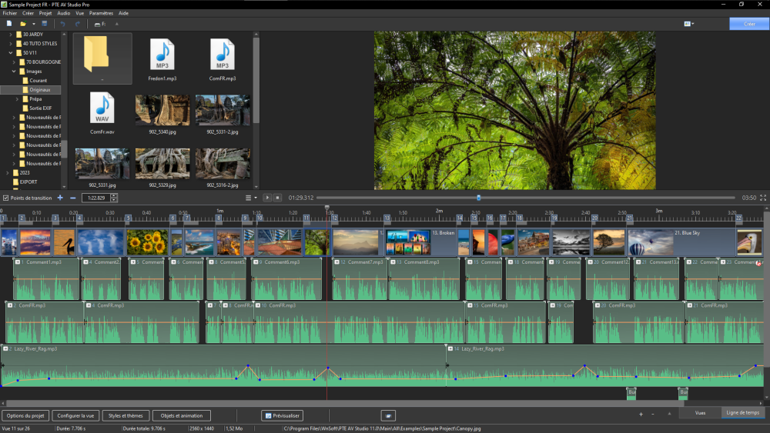Click the New project icon

coord(9,24)
